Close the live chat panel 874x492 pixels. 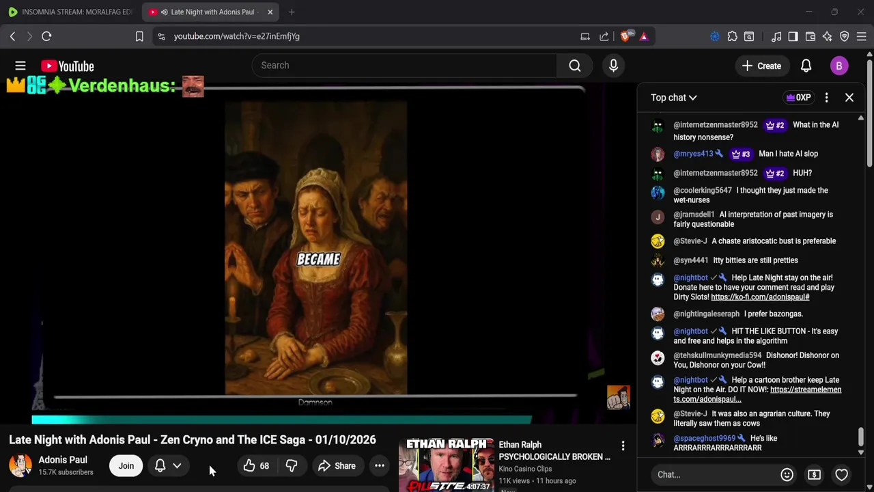coord(849,98)
